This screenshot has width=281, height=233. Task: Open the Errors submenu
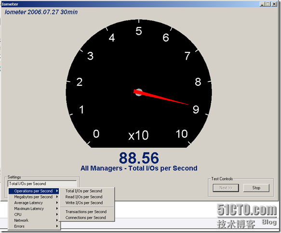[x=34, y=226]
